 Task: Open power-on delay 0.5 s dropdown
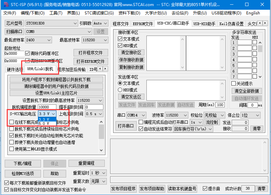click(x=94, y=114)
